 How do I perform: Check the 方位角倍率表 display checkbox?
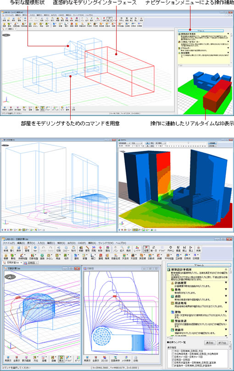[x=173, y=354]
